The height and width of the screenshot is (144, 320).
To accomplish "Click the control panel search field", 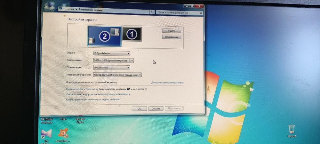I will [x=180, y=13].
